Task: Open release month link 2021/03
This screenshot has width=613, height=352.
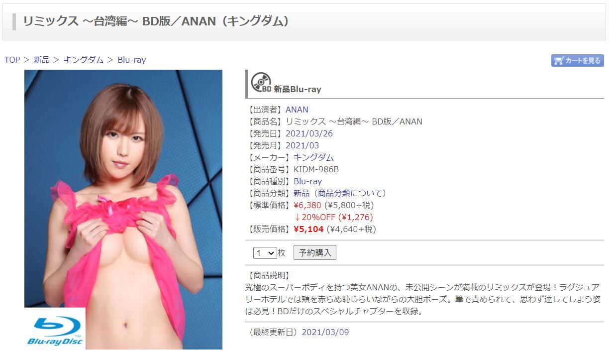Action: tap(303, 145)
